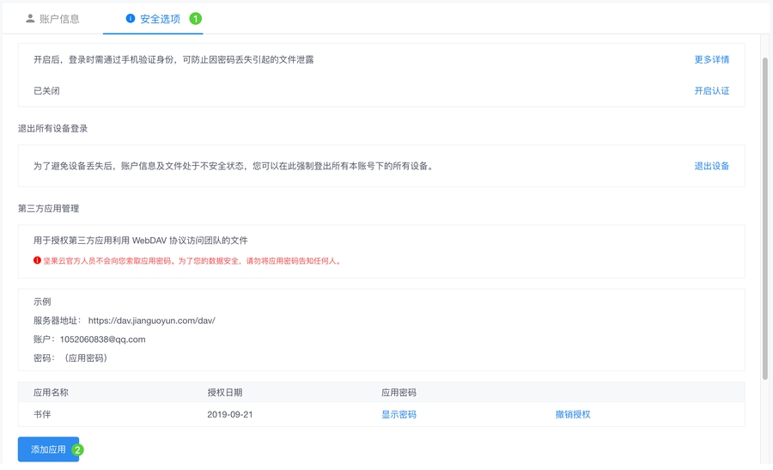Image resolution: width=773 pixels, height=470 pixels.
Task: Show the app password for 书伴
Action: coord(399,414)
